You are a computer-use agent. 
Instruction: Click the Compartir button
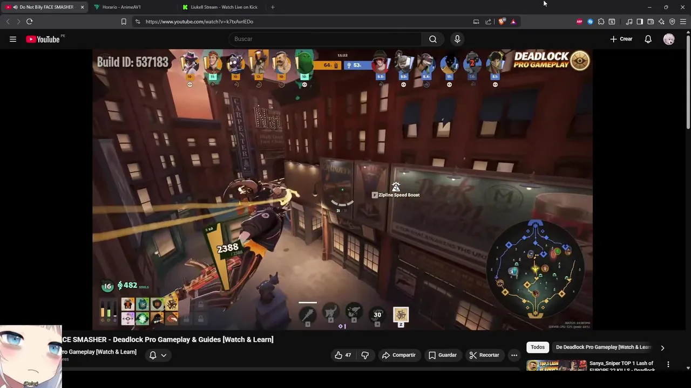(399, 355)
